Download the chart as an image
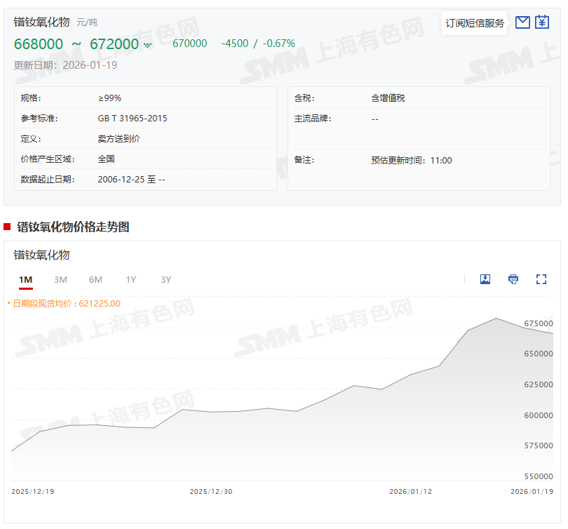The width and height of the screenshot is (568, 529). (485, 279)
